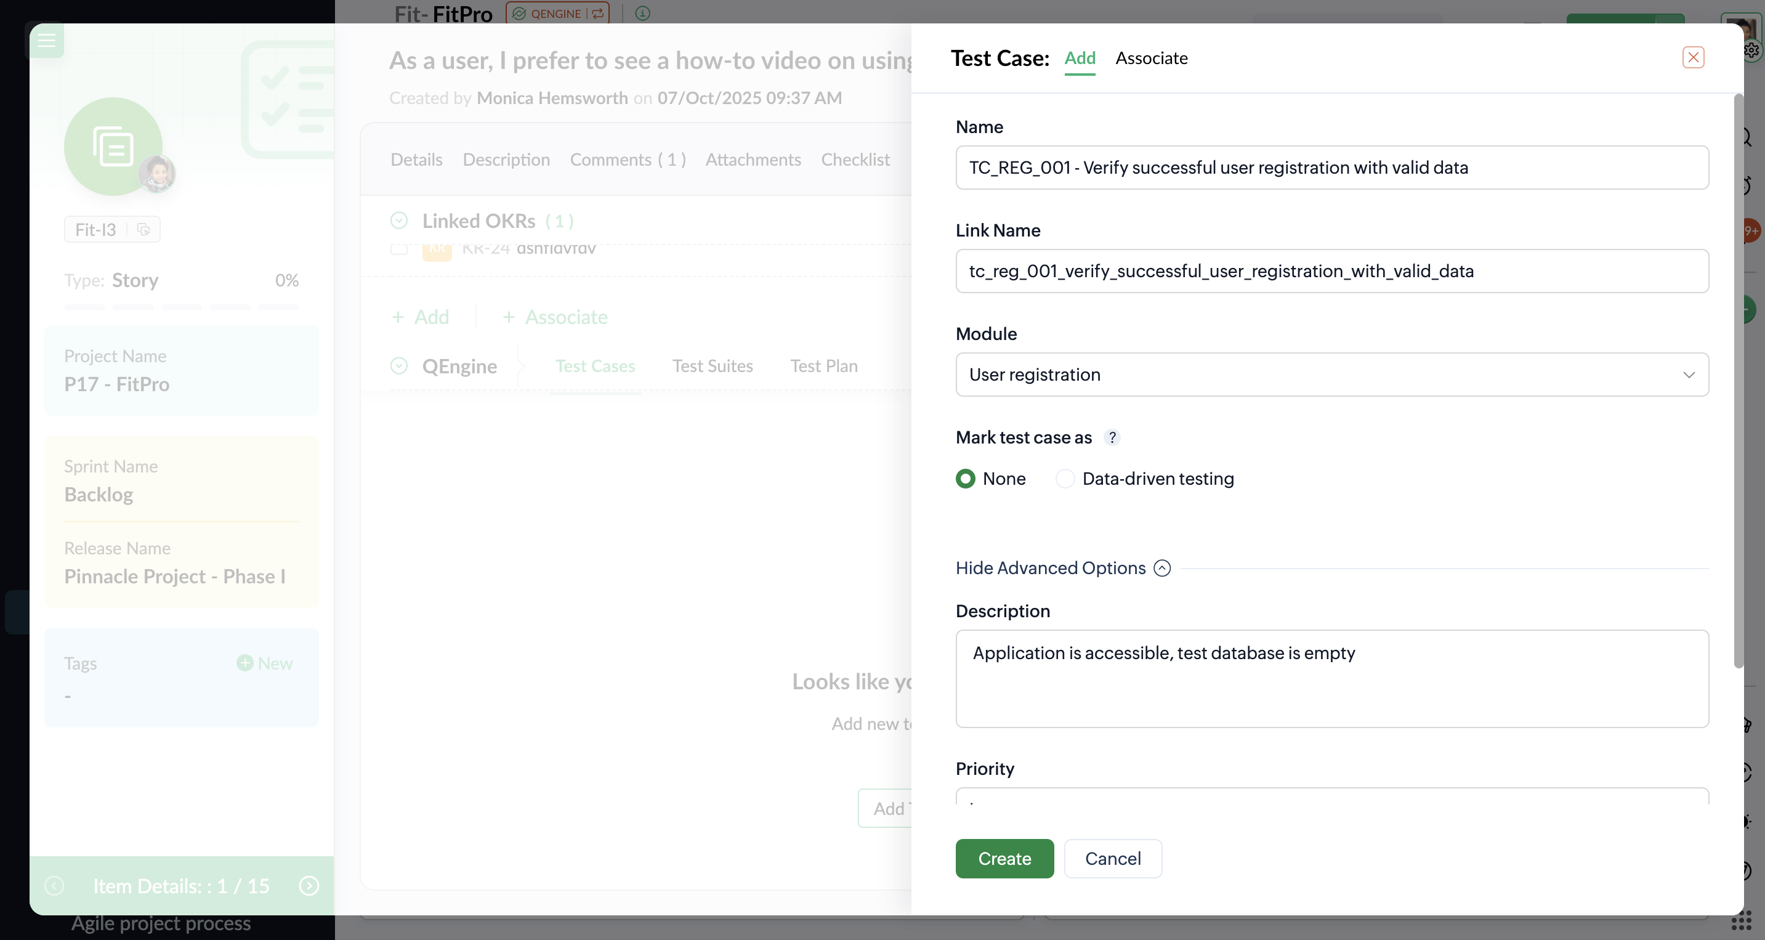This screenshot has width=1765, height=940.
Task: Click the info icon near QENGINE badge
Action: click(642, 13)
